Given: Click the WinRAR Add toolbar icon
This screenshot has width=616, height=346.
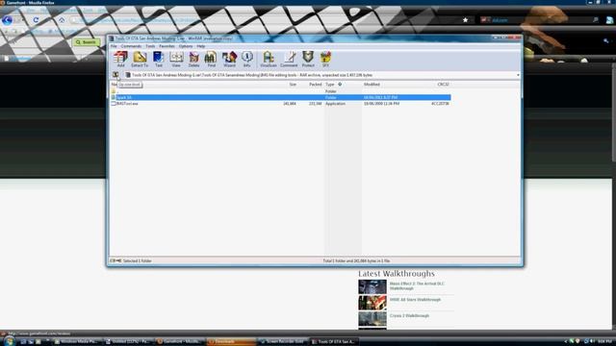Looking at the screenshot, I should coord(120,59).
